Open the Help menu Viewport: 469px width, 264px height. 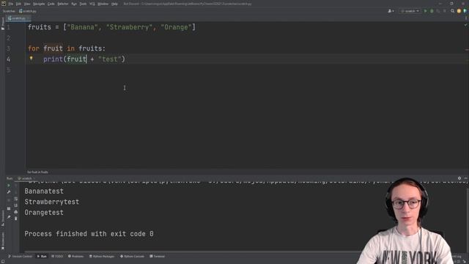pyautogui.click(x=114, y=4)
